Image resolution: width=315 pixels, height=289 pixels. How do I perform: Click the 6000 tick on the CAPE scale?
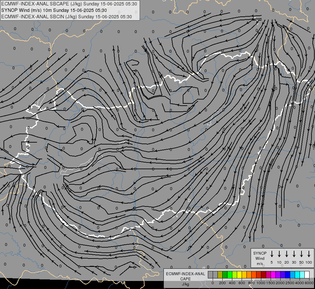[309, 283]
